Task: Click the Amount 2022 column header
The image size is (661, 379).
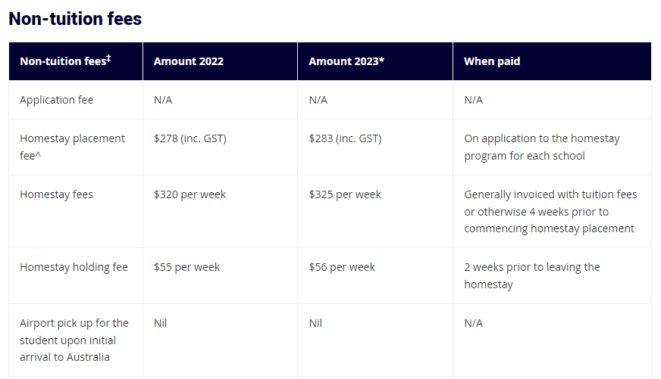Action: tap(189, 61)
